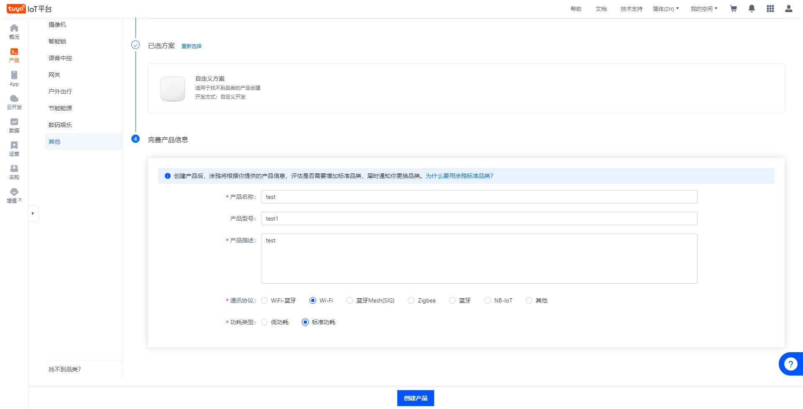Open the apps grid icon
Image resolution: width=803 pixels, height=409 pixels.
770,9
